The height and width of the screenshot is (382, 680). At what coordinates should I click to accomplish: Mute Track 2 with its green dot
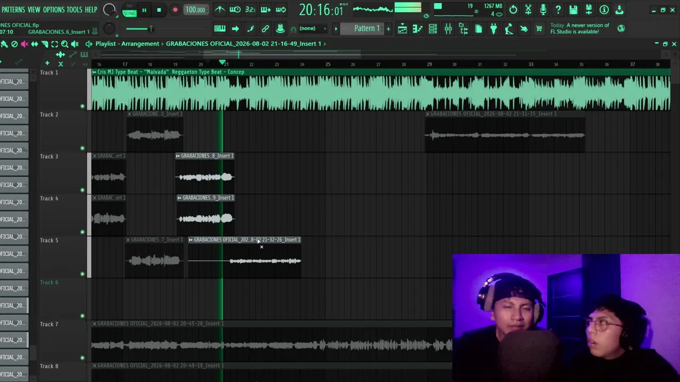click(82, 148)
